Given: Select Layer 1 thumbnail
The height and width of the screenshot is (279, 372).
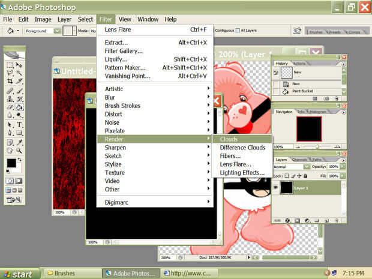Looking at the screenshot, I should [x=287, y=188].
